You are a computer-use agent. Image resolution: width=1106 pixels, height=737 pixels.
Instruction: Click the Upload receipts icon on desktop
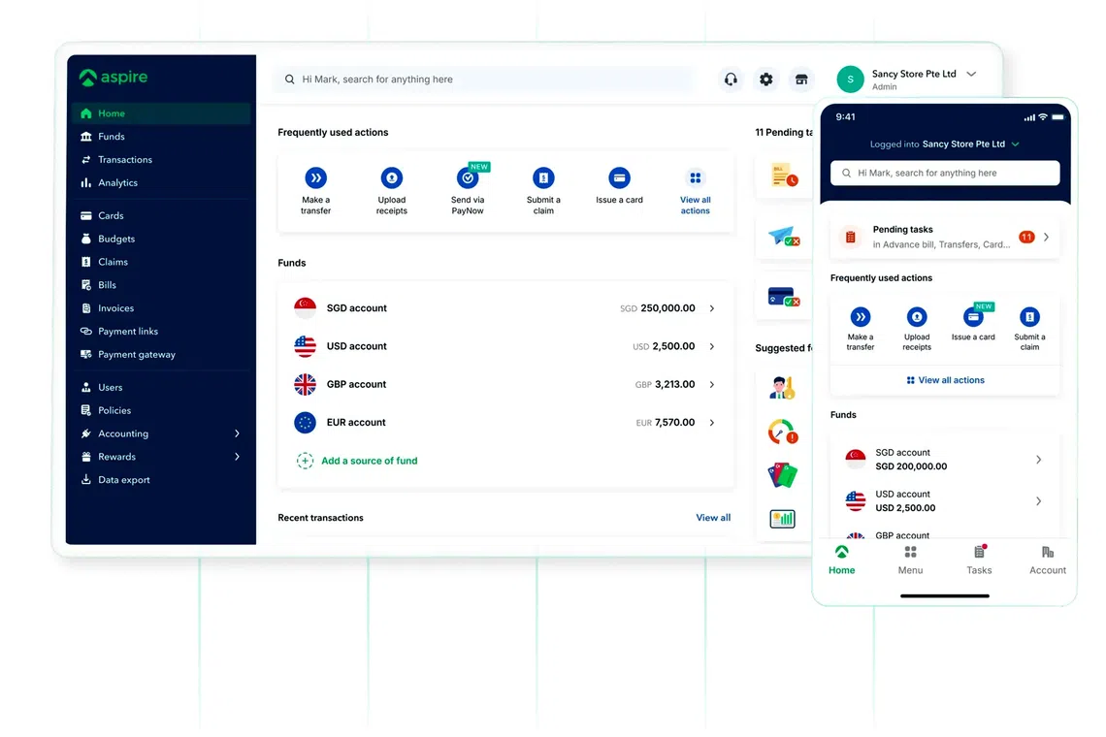coord(391,178)
